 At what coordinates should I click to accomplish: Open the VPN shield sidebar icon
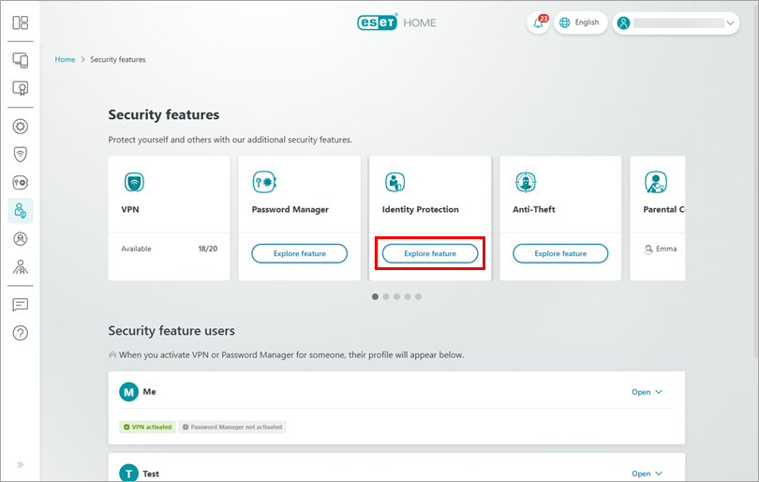pyautogui.click(x=21, y=155)
